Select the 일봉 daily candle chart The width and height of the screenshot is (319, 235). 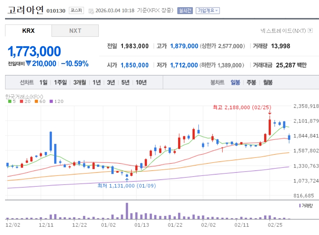coord(235,83)
